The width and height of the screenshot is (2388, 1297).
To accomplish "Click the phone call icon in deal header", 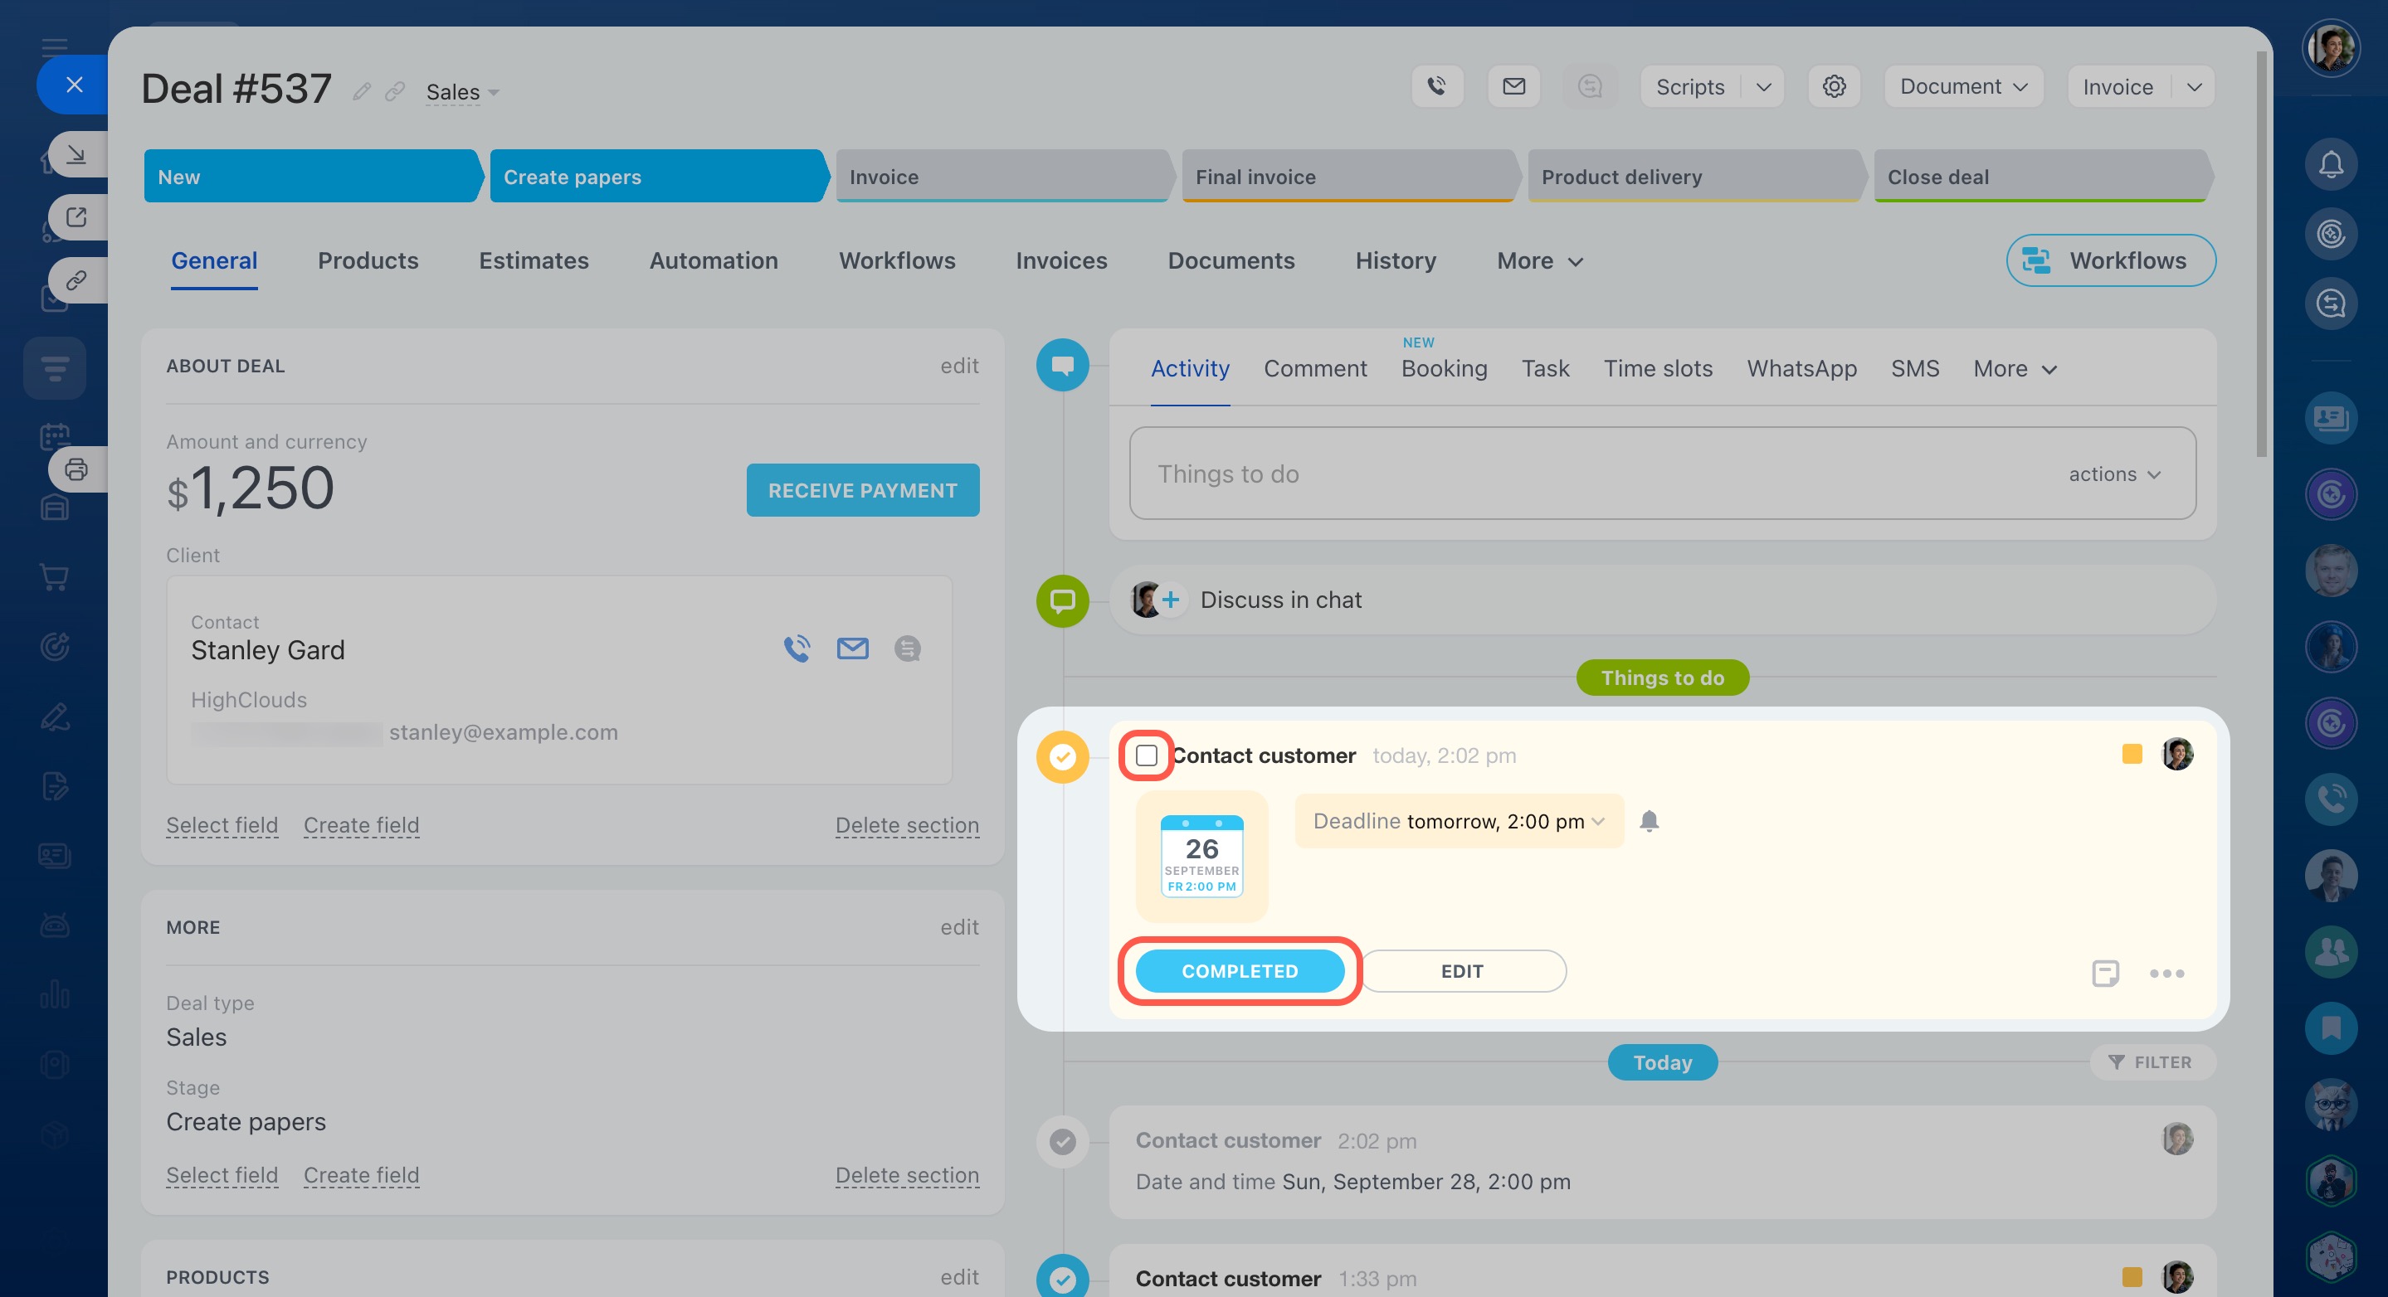I will tap(1436, 86).
